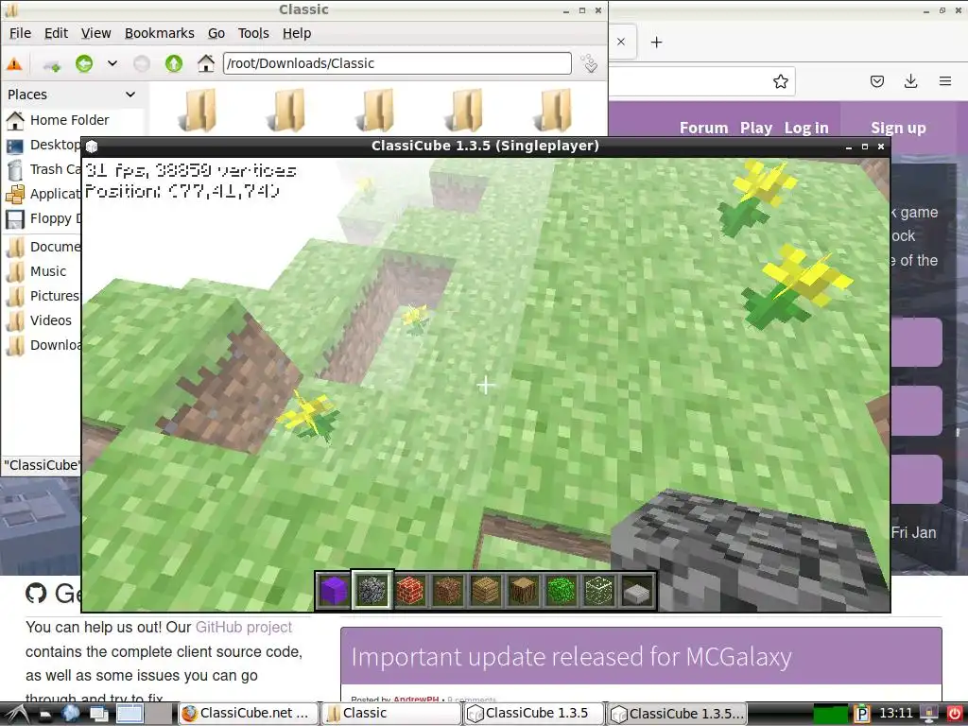The image size is (968, 726).
Task: Select the green leaves block in the hotbar
Action: [x=562, y=590]
